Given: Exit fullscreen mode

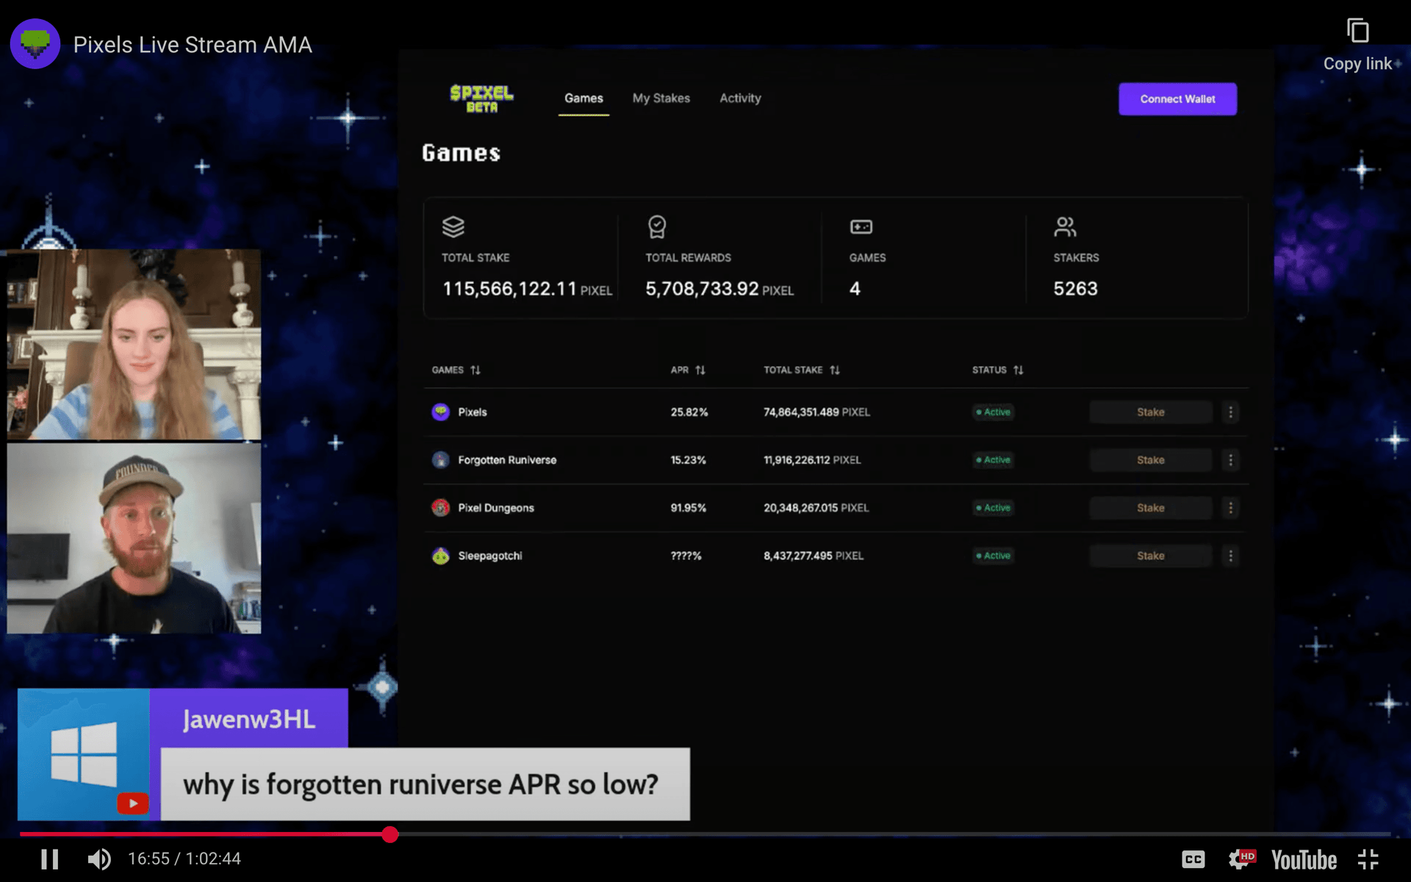Looking at the screenshot, I should (x=1368, y=858).
